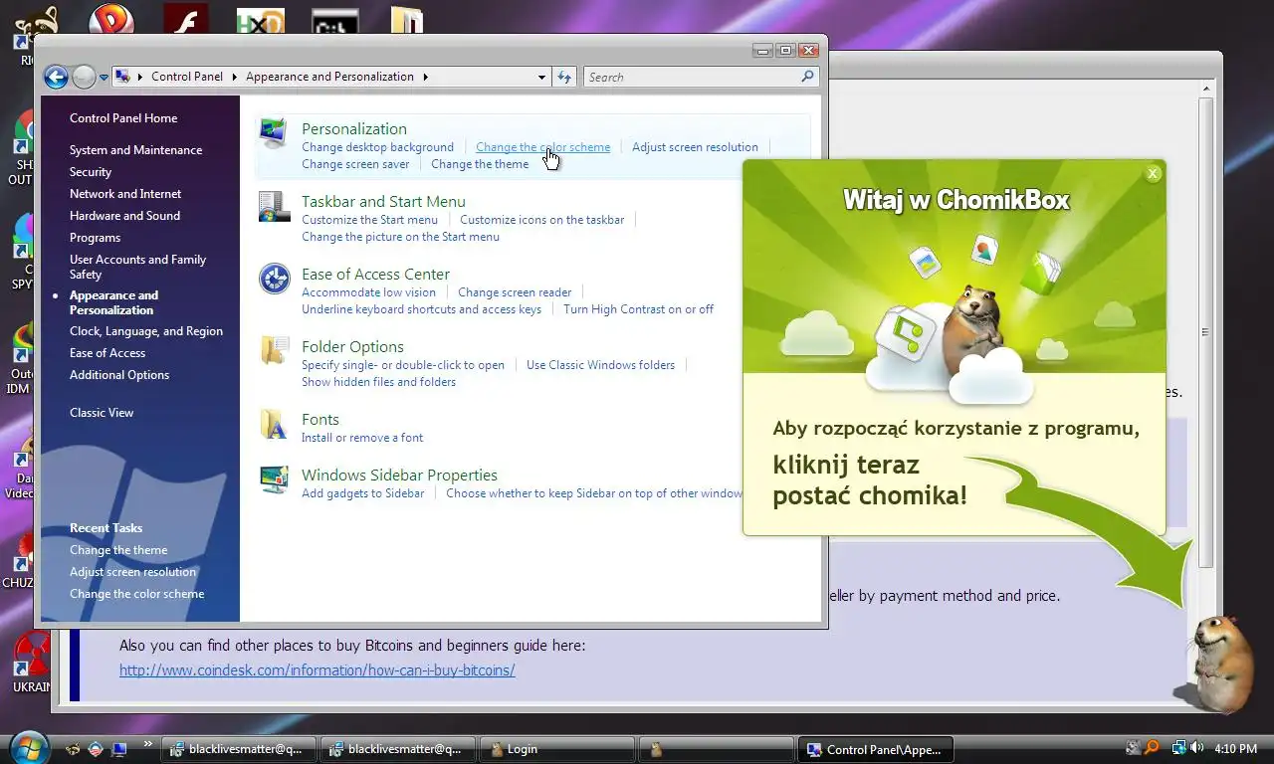
Task: Click the Control Panel icon in address bar
Action: (122, 77)
